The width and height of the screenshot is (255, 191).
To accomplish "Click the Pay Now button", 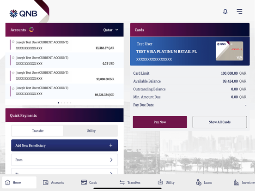I will 160,122.
